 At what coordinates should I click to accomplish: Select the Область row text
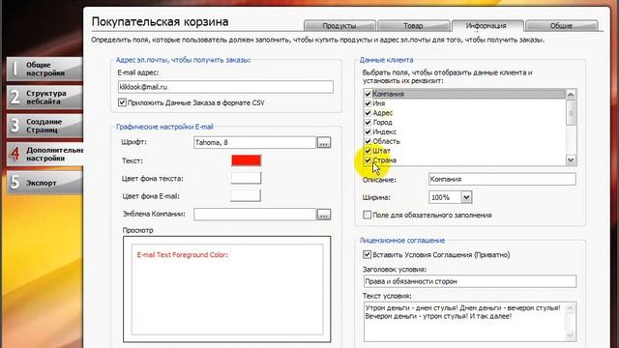click(387, 141)
